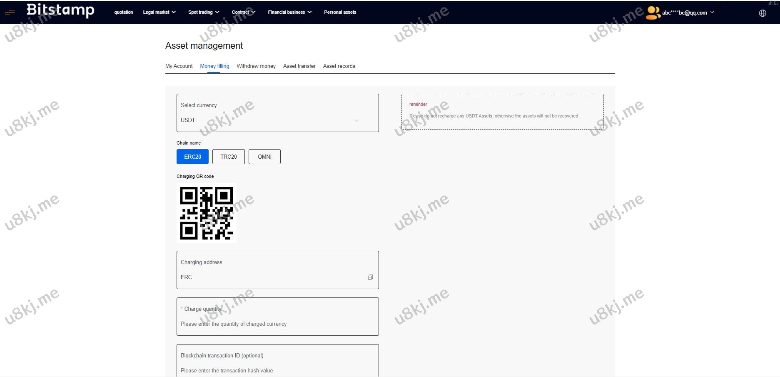
Task: Click the charging QR code image
Action: click(x=207, y=213)
